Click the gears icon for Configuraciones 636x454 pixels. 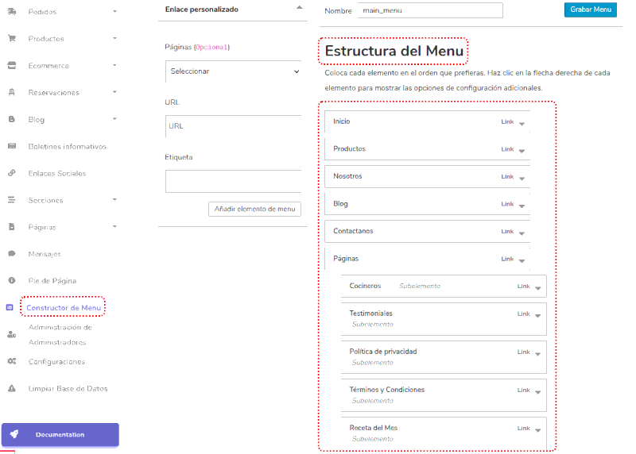pyautogui.click(x=12, y=361)
